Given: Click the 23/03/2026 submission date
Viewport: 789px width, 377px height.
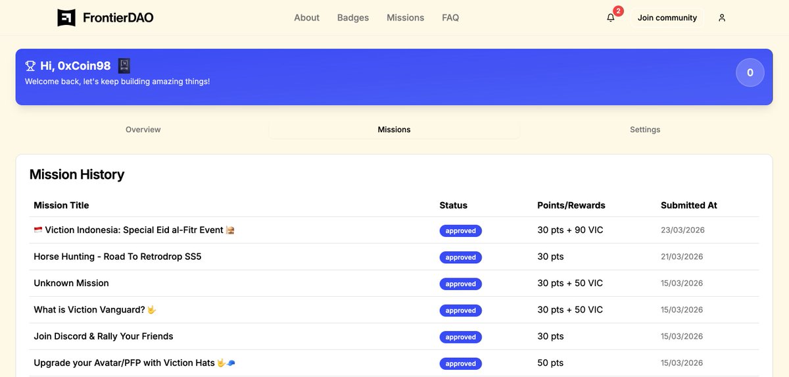Looking at the screenshot, I should (x=682, y=230).
